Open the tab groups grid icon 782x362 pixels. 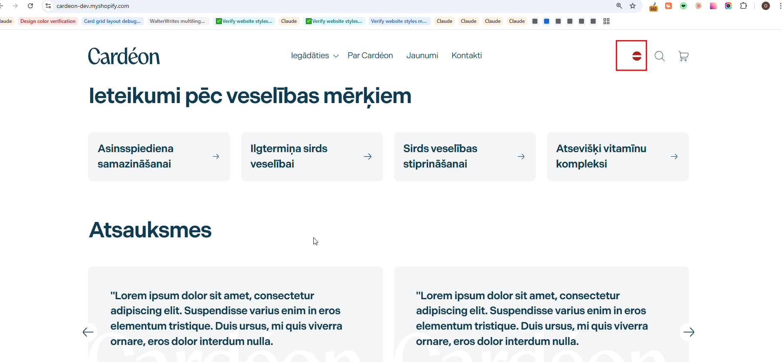click(x=606, y=21)
